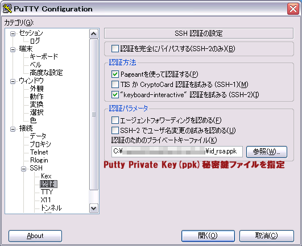Open Telnet settings category
Image resolution: width=302 pixels, height=246 pixels.
[x=39, y=152]
